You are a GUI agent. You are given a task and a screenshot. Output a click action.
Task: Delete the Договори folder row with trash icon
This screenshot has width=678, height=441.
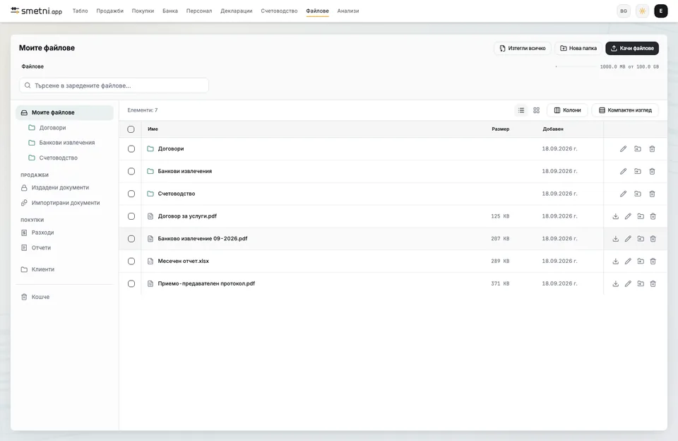pos(652,149)
